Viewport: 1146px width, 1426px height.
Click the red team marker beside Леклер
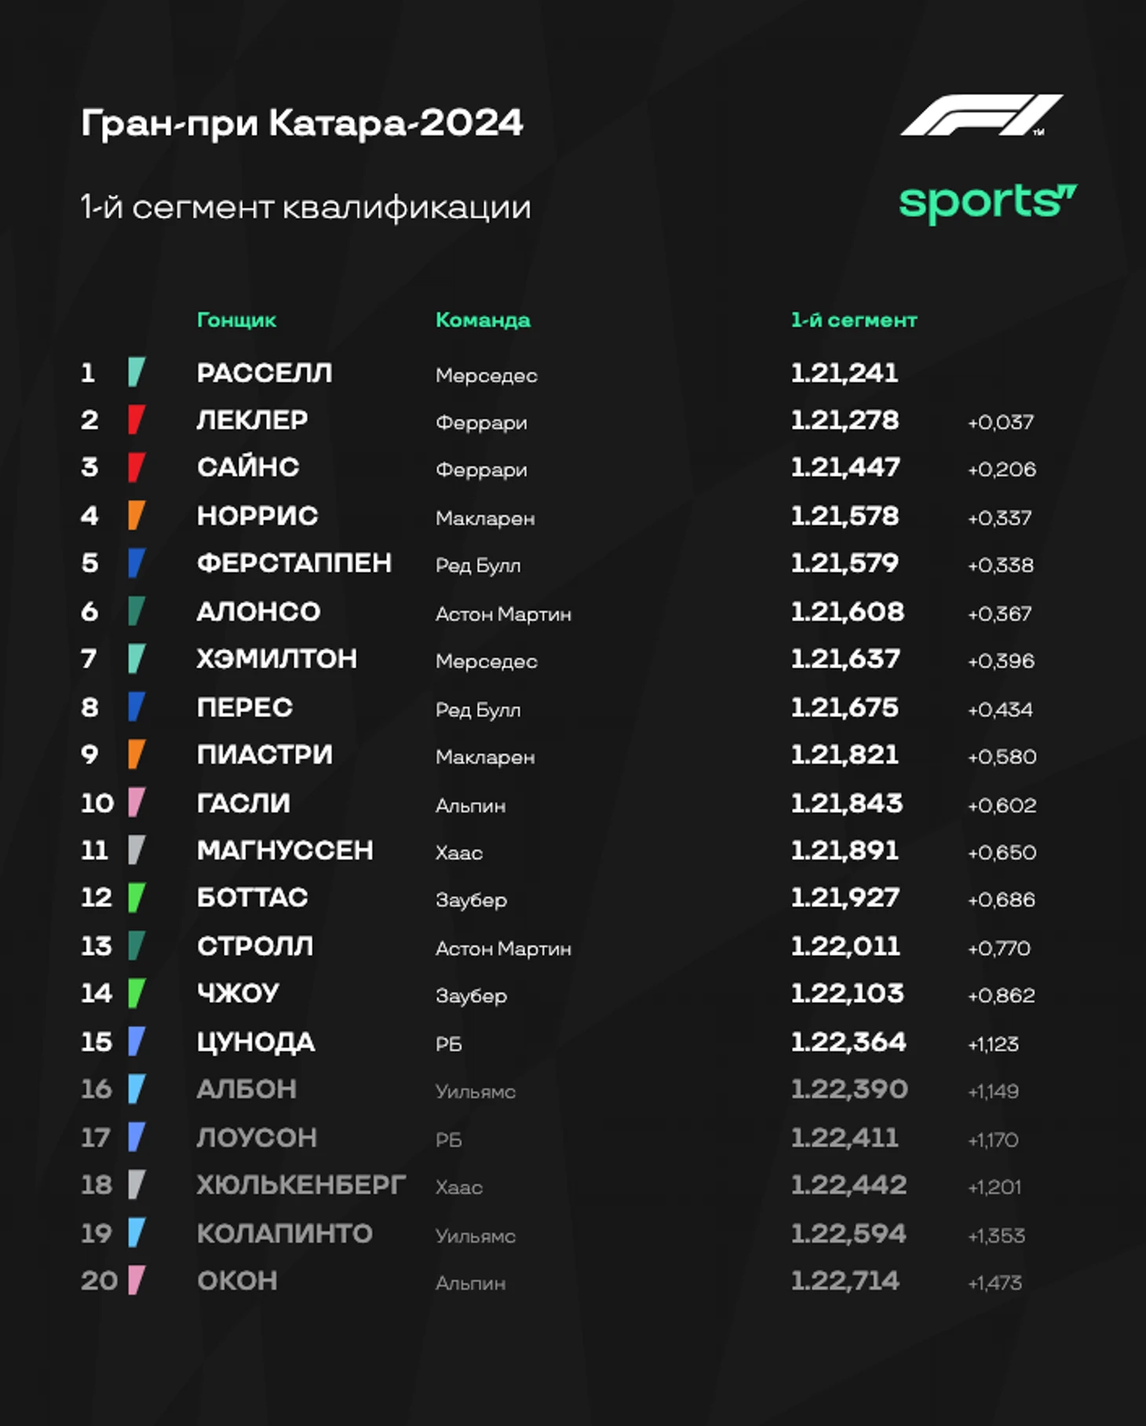click(137, 420)
